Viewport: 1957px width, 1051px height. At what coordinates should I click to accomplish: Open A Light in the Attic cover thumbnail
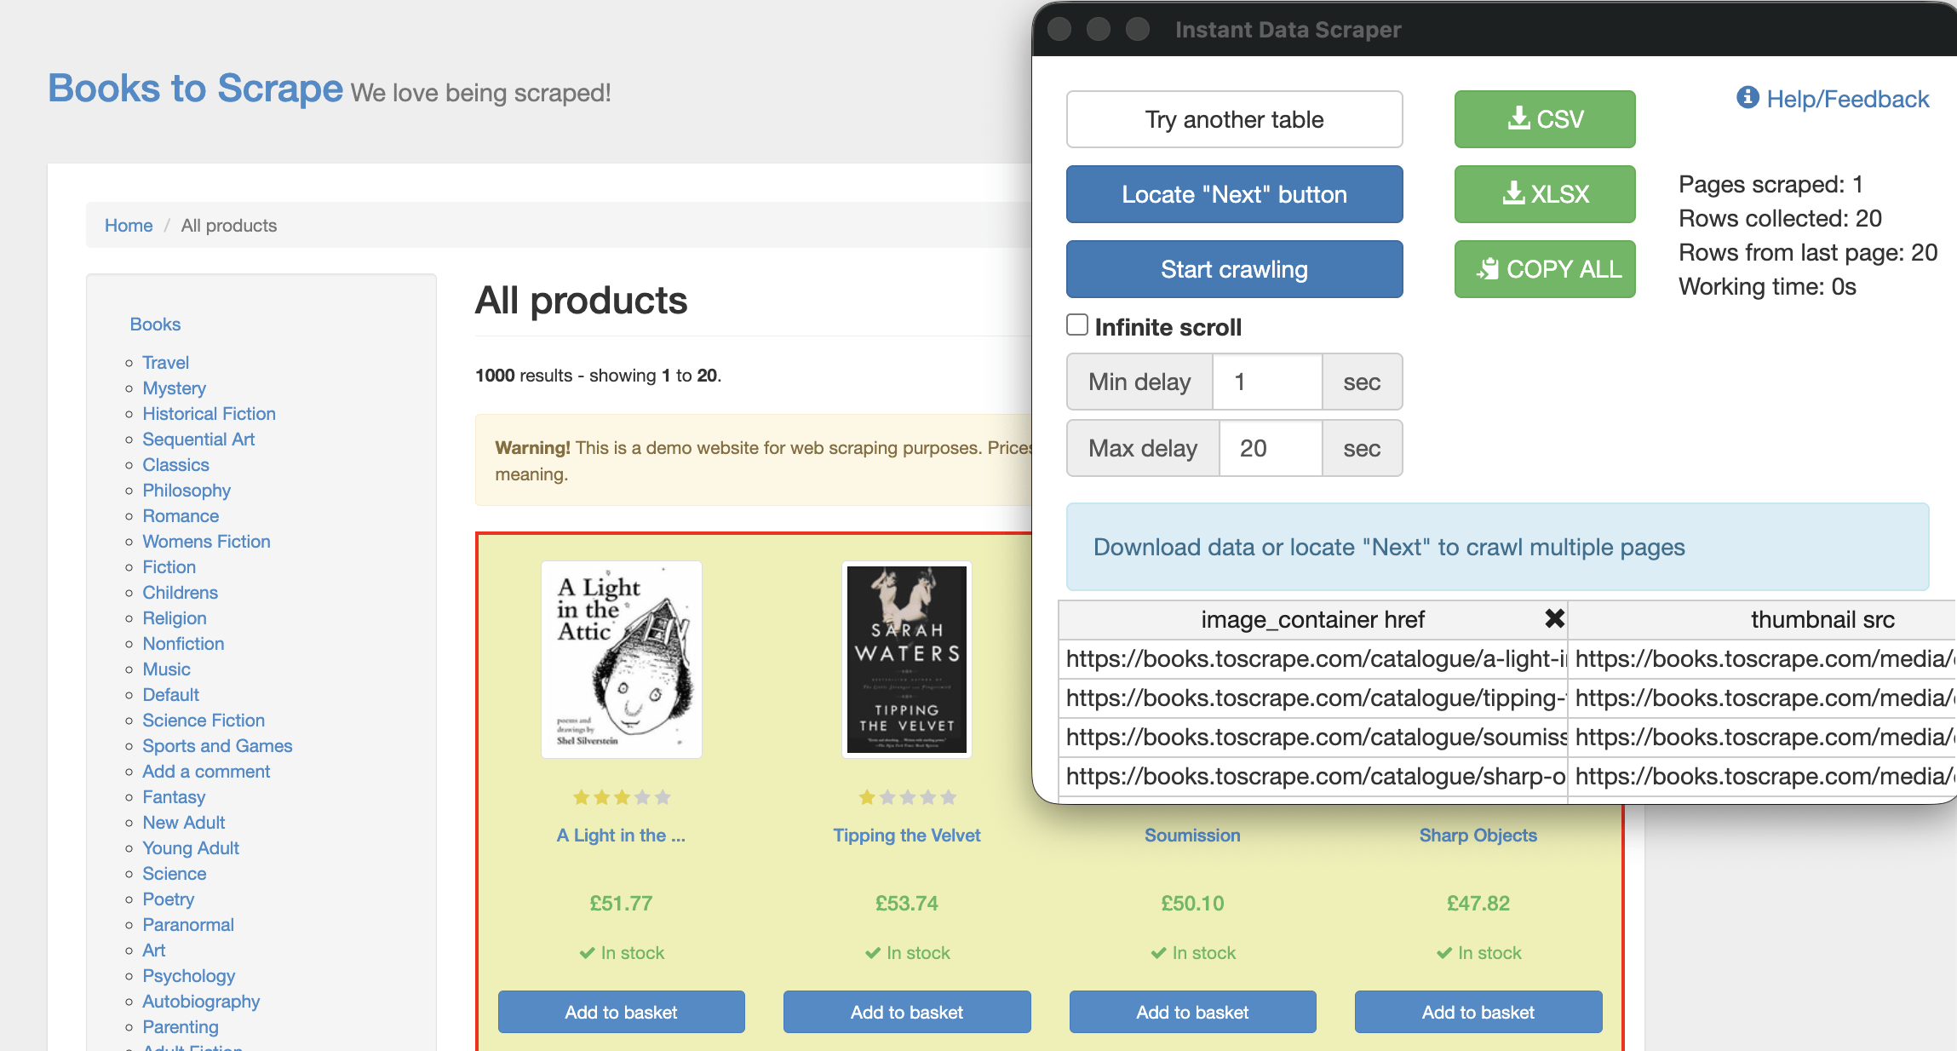click(x=622, y=659)
